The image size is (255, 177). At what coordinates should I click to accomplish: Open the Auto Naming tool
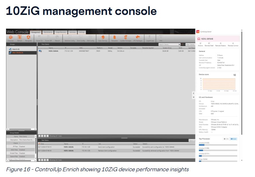click(x=103, y=38)
